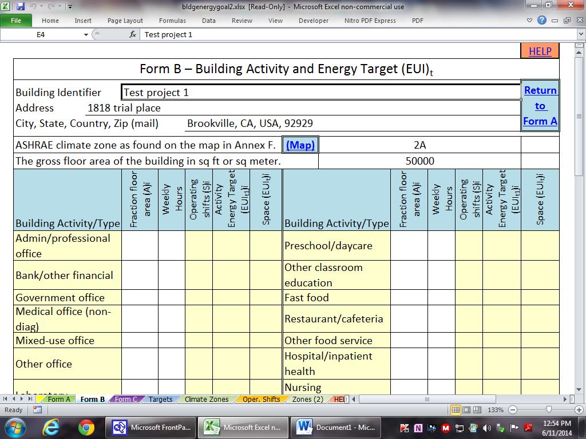Click the Insert Function fx icon
Screen dimensions: 586x439
pyautogui.click(x=133, y=35)
